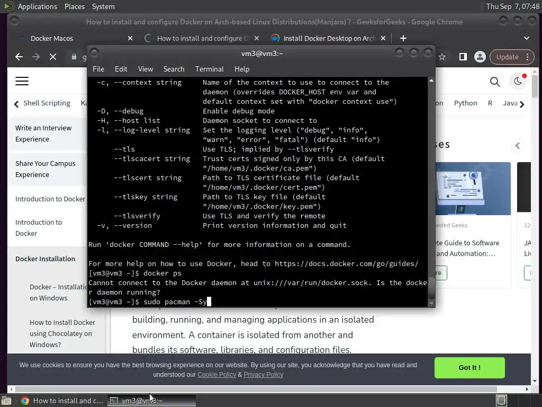Close the Docker Macos tab
The width and height of the screenshot is (542, 407).
(130, 38)
